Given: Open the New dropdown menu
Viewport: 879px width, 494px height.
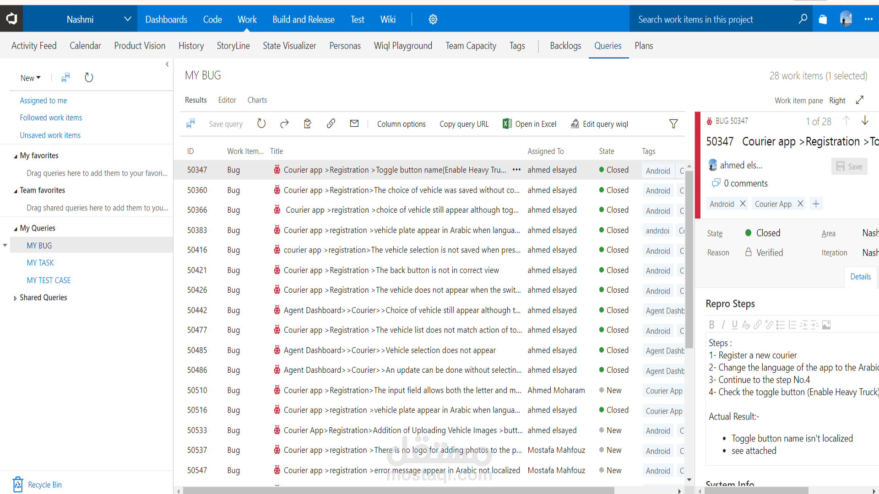Looking at the screenshot, I should click(30, 78).
